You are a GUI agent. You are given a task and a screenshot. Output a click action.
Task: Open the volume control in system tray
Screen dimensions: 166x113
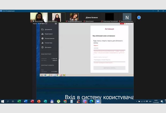click(144, 101)
